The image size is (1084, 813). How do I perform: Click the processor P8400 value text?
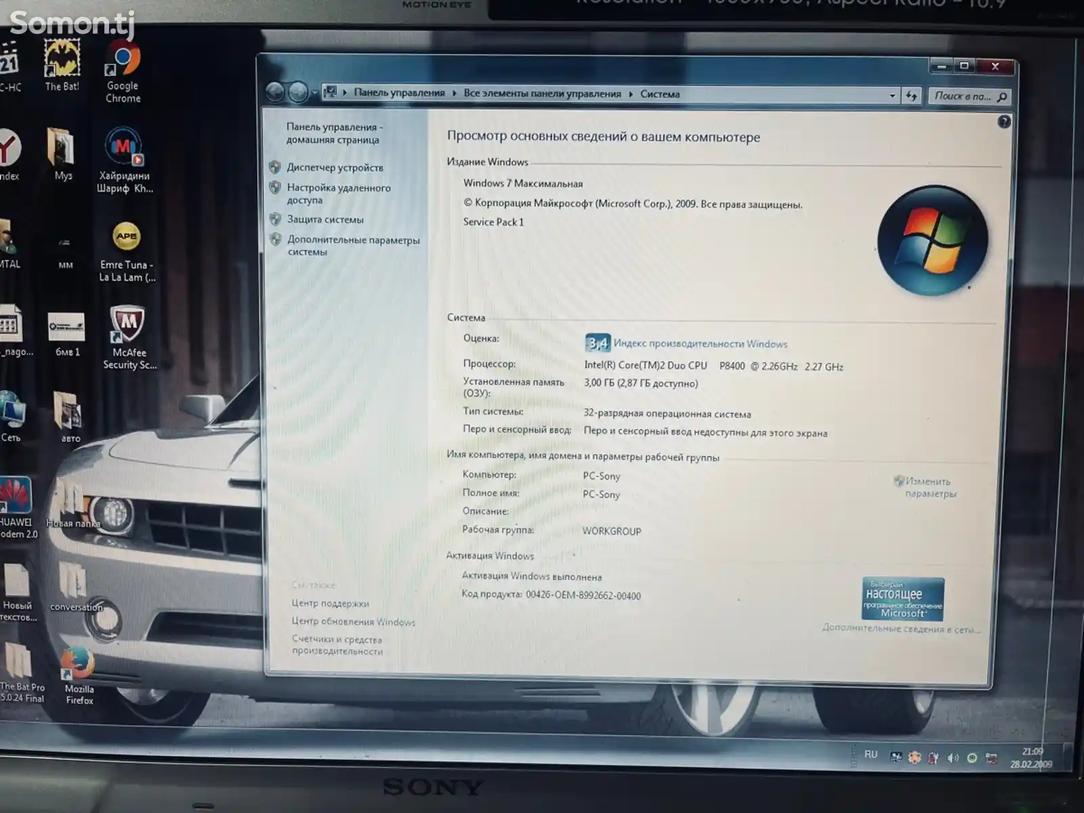(713, 366)
